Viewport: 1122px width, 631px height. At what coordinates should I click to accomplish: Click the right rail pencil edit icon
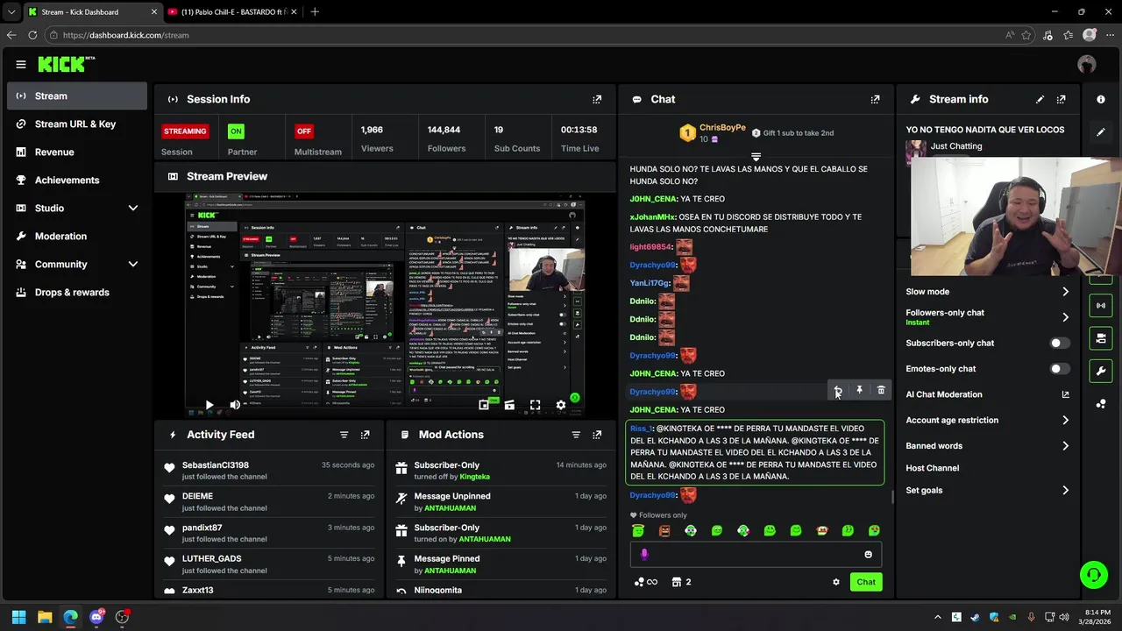coord(1101,132)
